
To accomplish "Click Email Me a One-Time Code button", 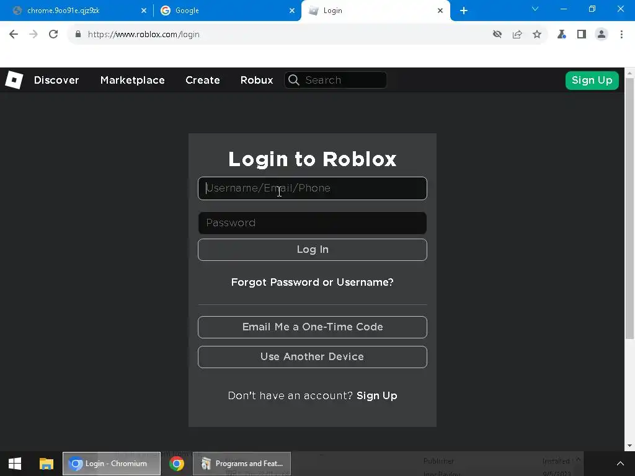I will tap(313, 327).
